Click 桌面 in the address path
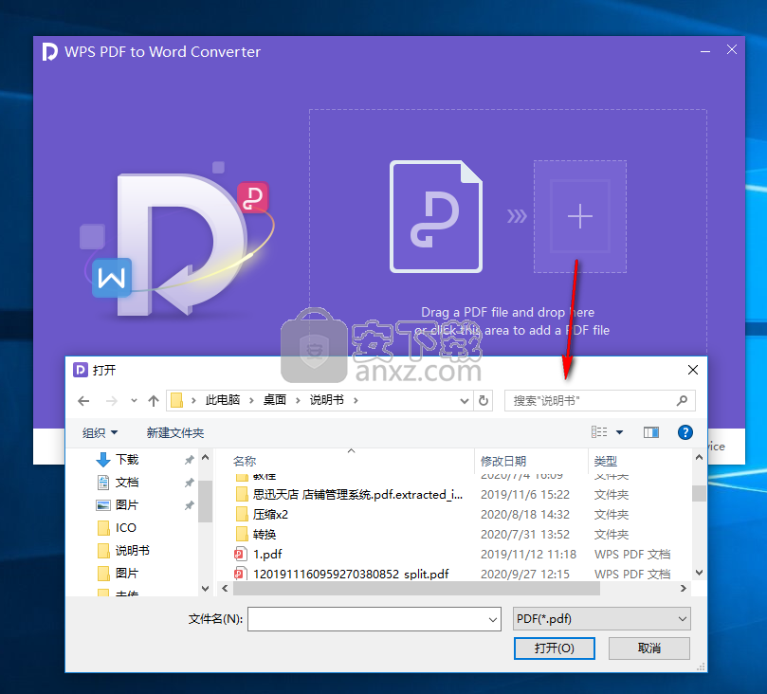Viewport: 767px width, 694px height. pos(274,400)
